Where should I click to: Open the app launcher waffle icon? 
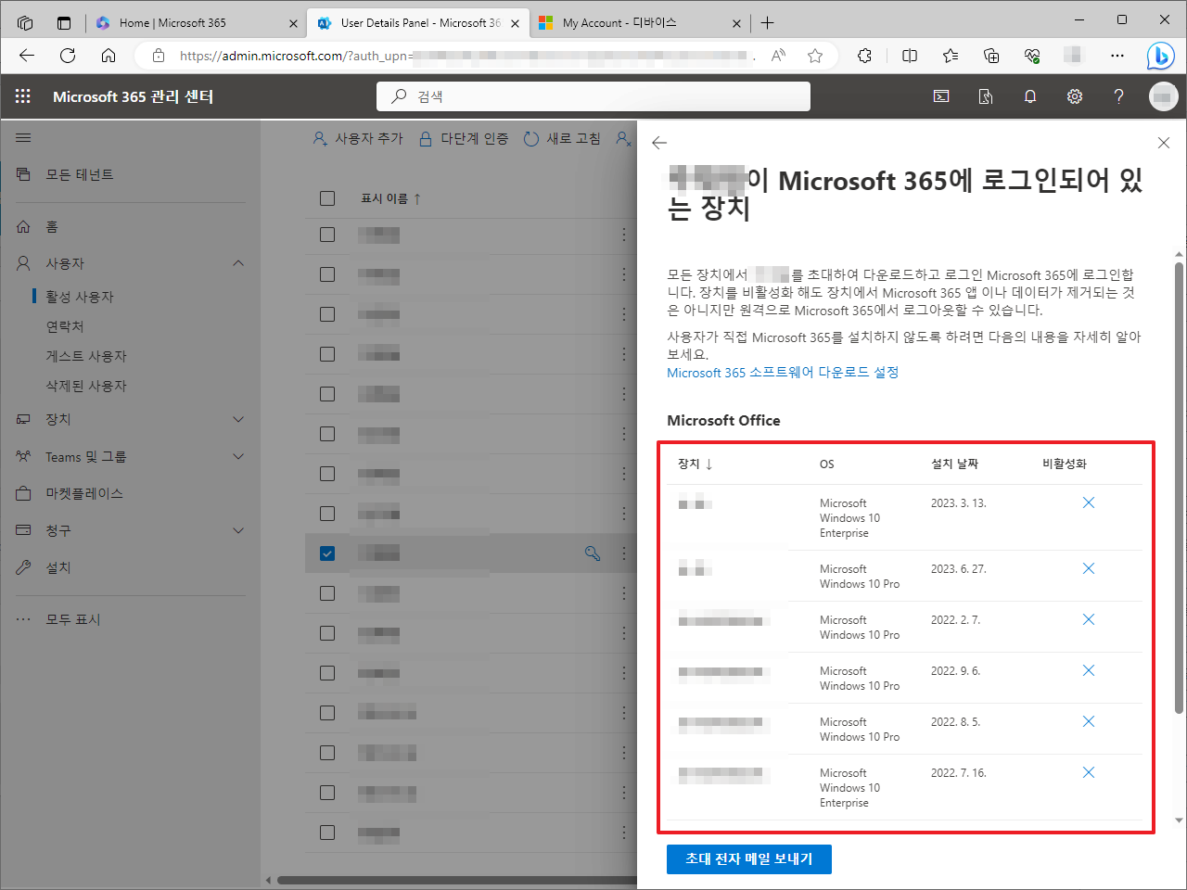23,96
